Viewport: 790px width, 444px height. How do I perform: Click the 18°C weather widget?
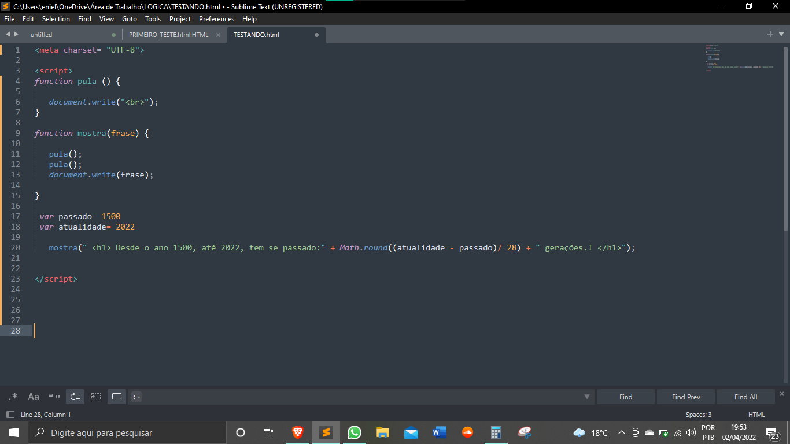point(590,432)
